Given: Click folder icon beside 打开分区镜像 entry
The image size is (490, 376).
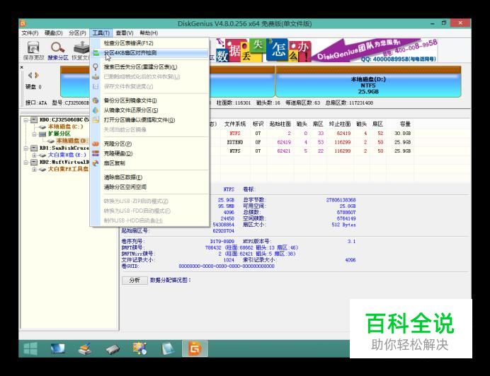Looking at the screenshot, I should click(x=96, y=120).
